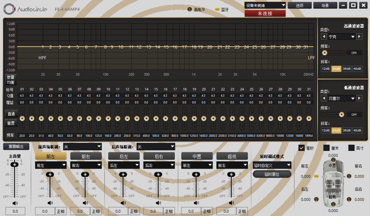Select the front-left speaker dot beside the car
The image size is (370, 216).
click(317, 176)
